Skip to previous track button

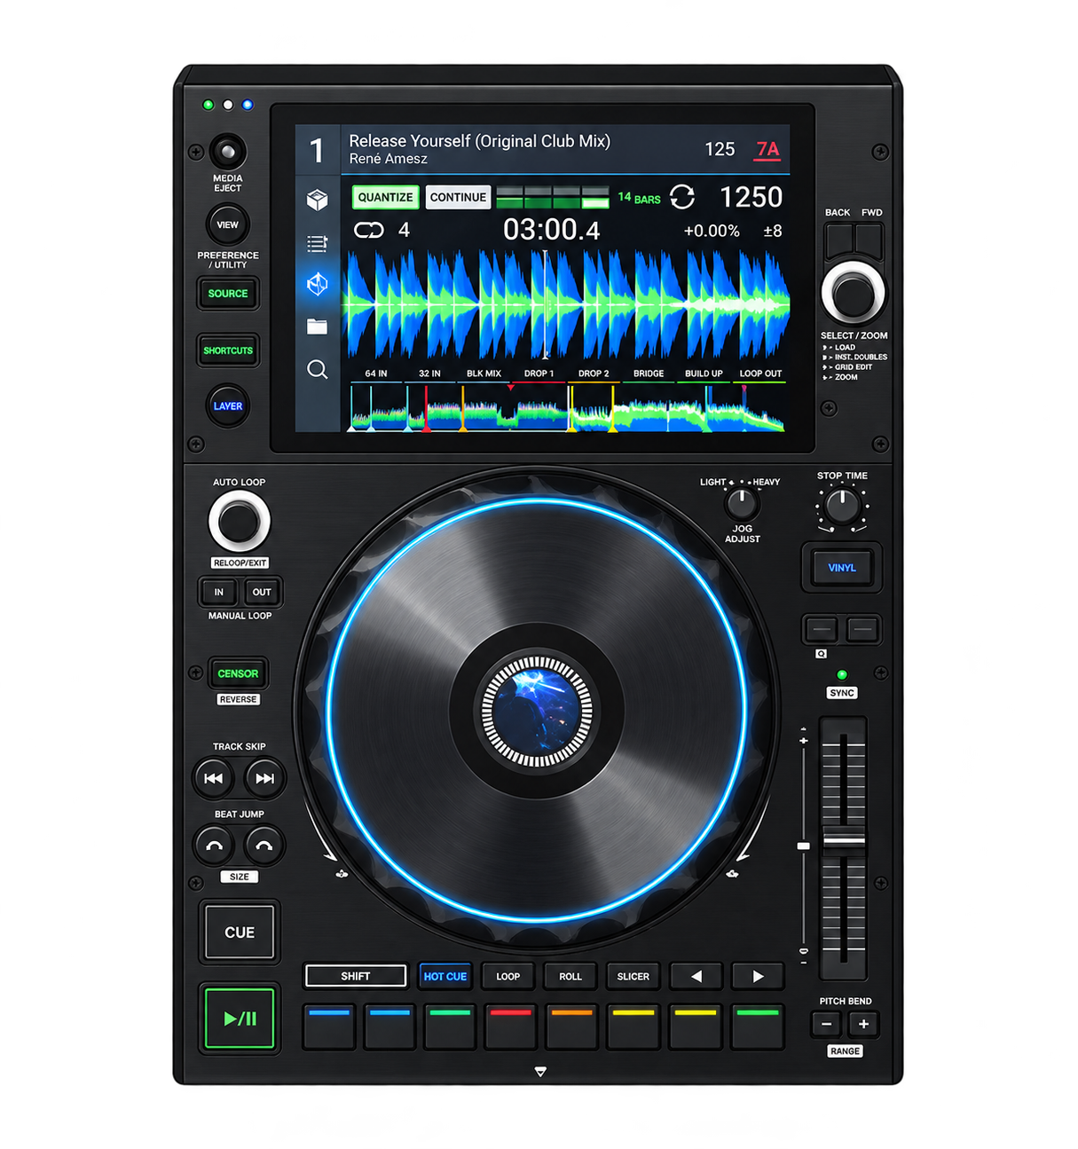click(x=214, y=778)
